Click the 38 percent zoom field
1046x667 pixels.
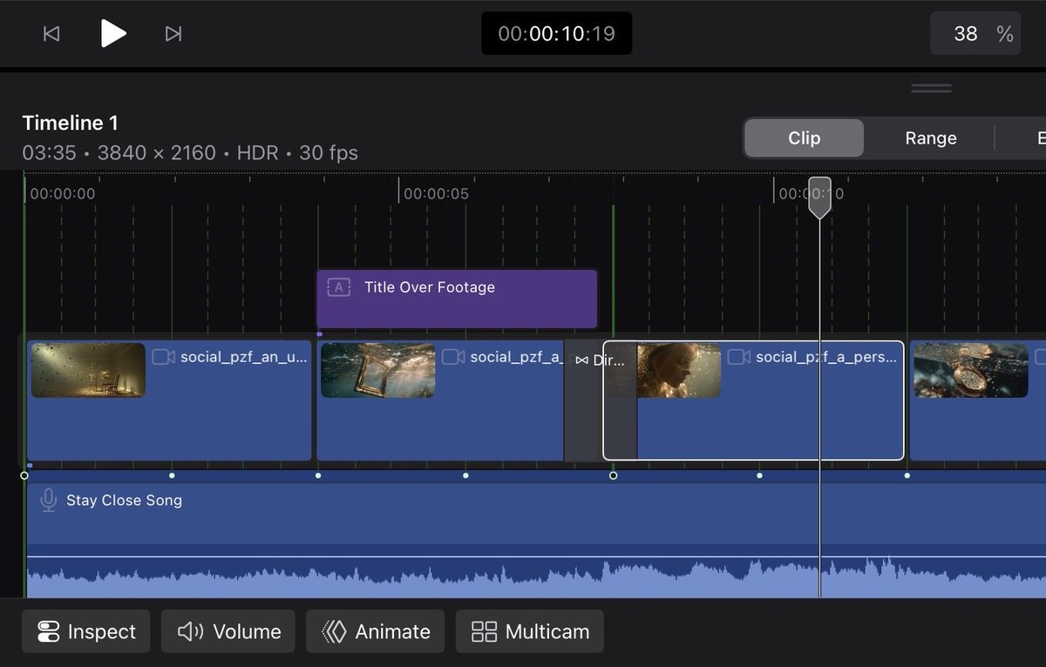click(975, 33)
